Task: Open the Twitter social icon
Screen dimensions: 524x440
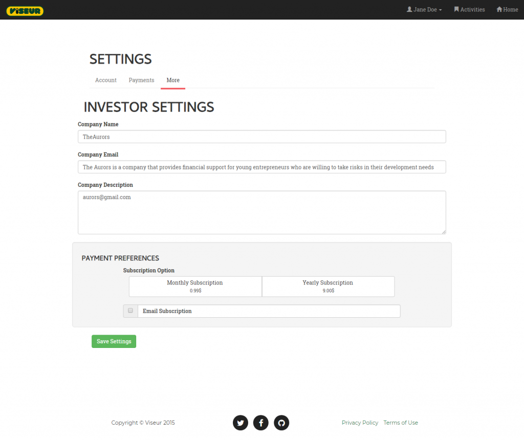Action: coord(241,423)
